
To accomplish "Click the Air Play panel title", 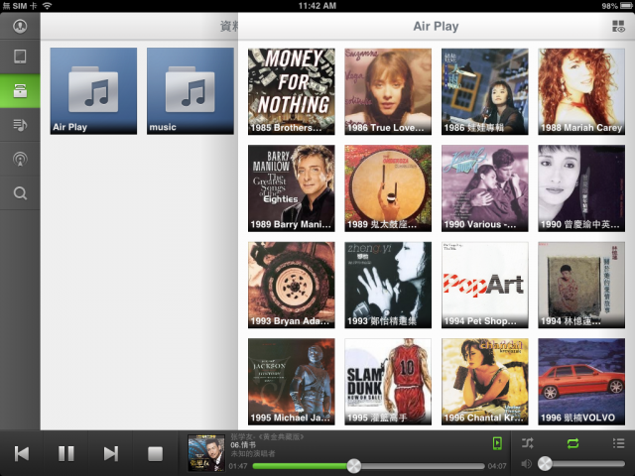I will (x=436, y=27).
